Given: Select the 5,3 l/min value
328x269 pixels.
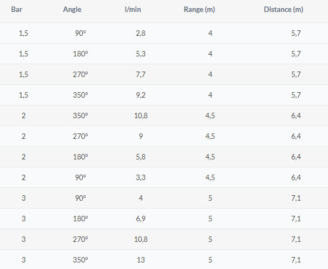Looking at the screenshot, I should click(x=141, y=54).
